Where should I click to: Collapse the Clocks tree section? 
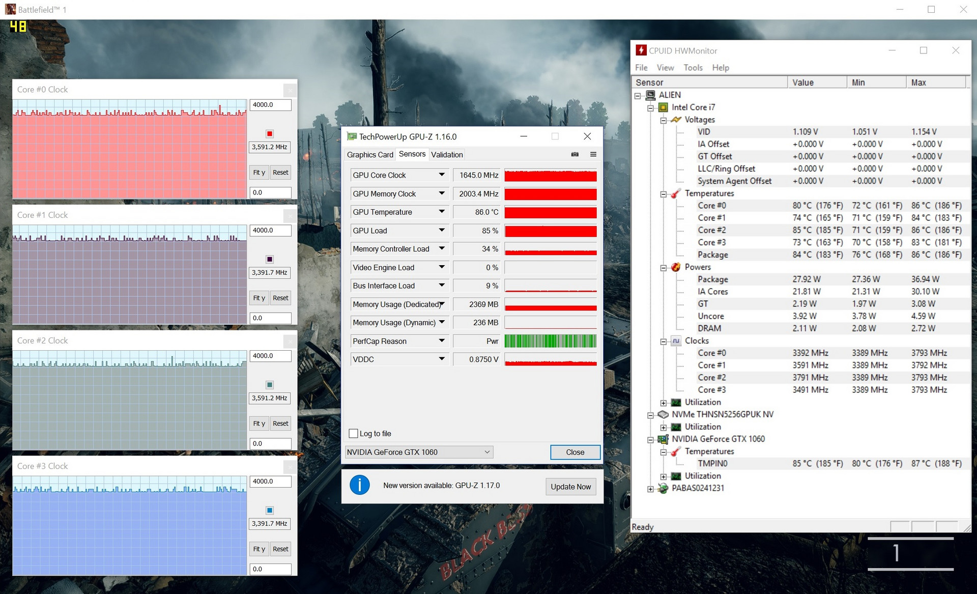[664, 341]
